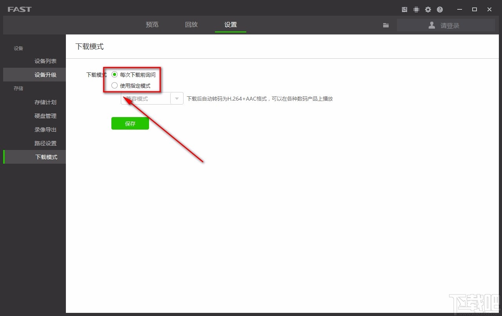The width and height of the screenshot is (502, 316).
Task: Open the 存储计划 sidebar item
Action: click(x=45, y=102)
